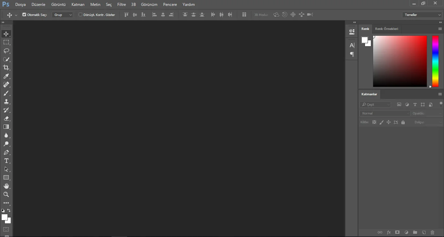Switch layer filtering on or off
The width and height of the screenshot is (444, 237).
coord(441,104)
